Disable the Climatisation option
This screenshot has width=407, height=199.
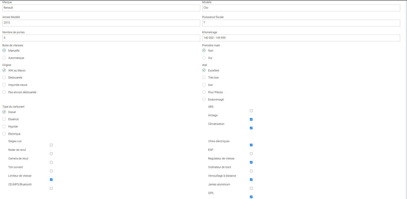pyautogui.click(x=251, y=128)
